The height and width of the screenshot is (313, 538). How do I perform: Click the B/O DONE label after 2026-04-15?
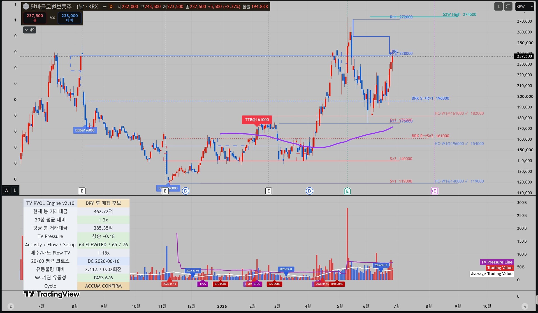point(337,284)
